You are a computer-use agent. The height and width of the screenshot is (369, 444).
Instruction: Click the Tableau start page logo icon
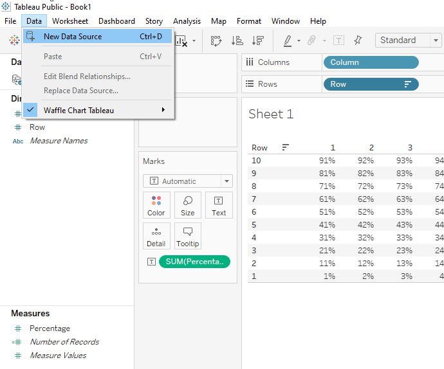click(14, 40)
